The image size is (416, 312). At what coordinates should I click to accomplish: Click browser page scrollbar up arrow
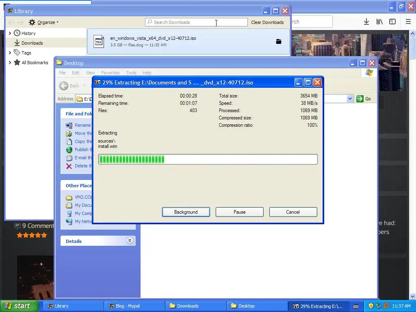coord(413,33)
